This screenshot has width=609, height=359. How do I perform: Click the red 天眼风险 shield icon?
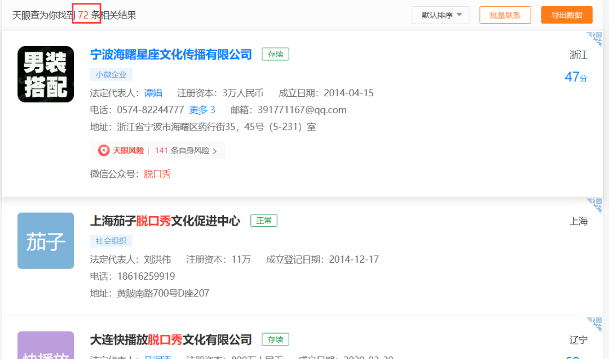(x=104, y=150)
